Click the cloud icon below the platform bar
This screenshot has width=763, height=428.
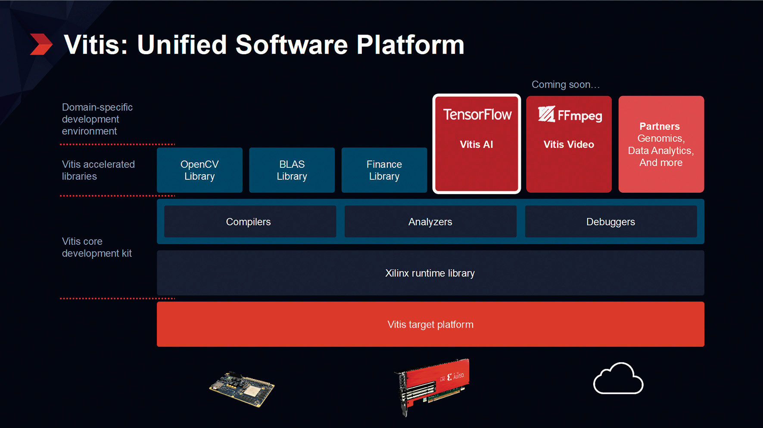[618, 378]
